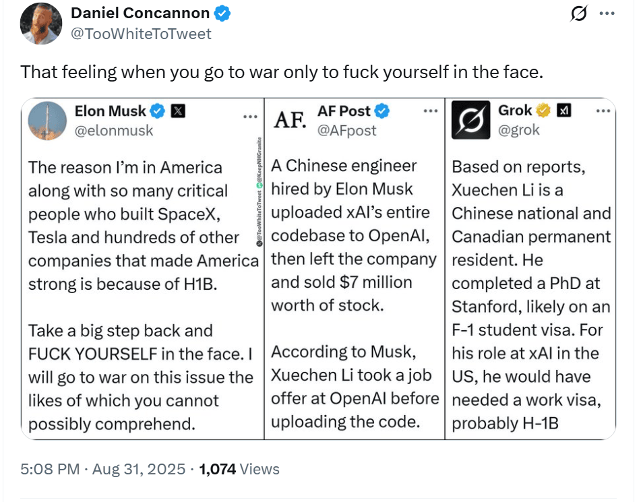Click the X affiliation badge beside Elon Musk
This screenshot has width=641, height=502.
pyautogui.click(x=178, y=111)
